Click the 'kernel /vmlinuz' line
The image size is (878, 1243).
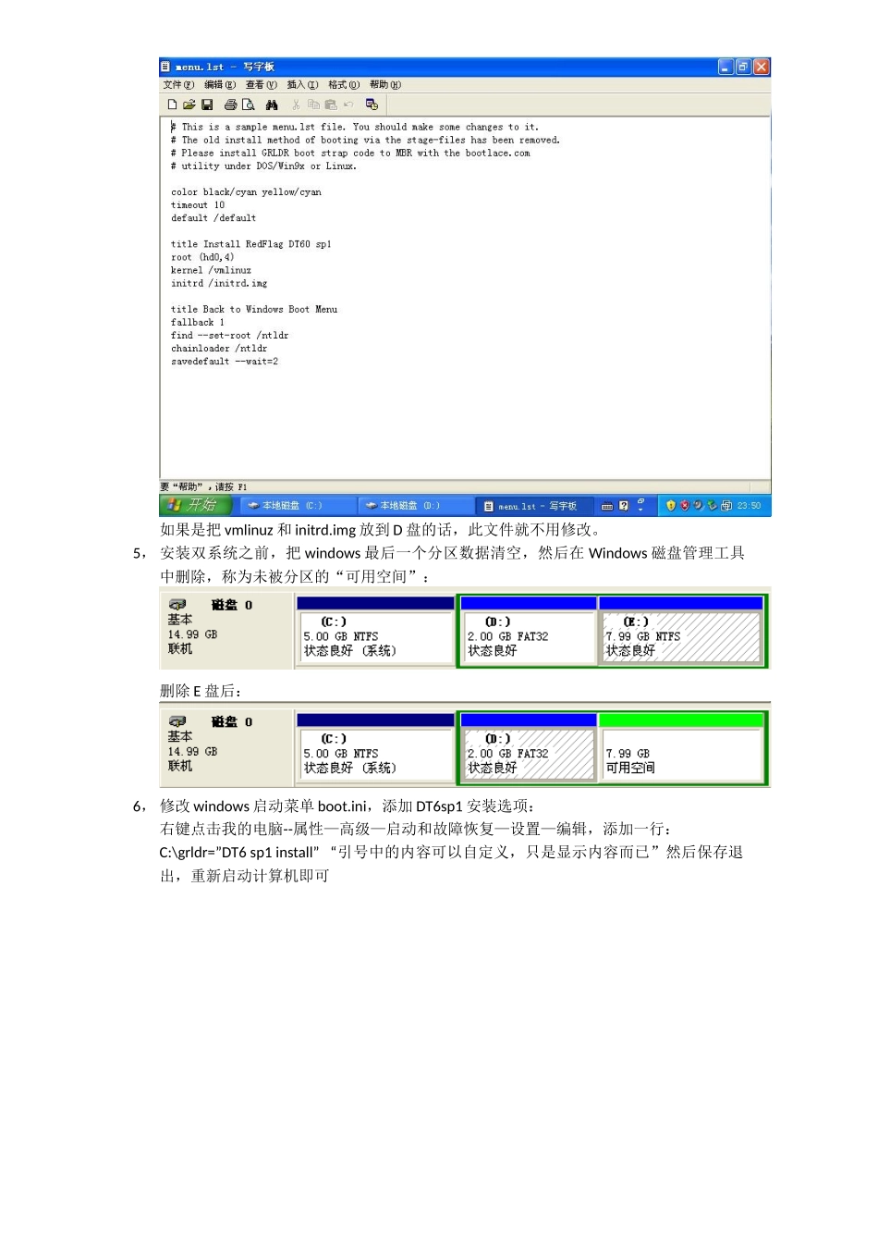(x=211, y=270)
